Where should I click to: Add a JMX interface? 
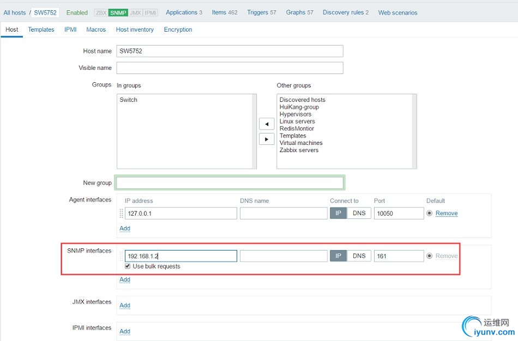(125, 306)
